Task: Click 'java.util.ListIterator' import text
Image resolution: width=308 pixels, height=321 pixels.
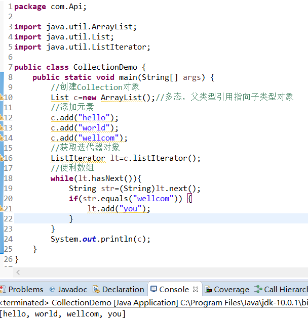Action: pyautogui.click(x=96, y=47)
